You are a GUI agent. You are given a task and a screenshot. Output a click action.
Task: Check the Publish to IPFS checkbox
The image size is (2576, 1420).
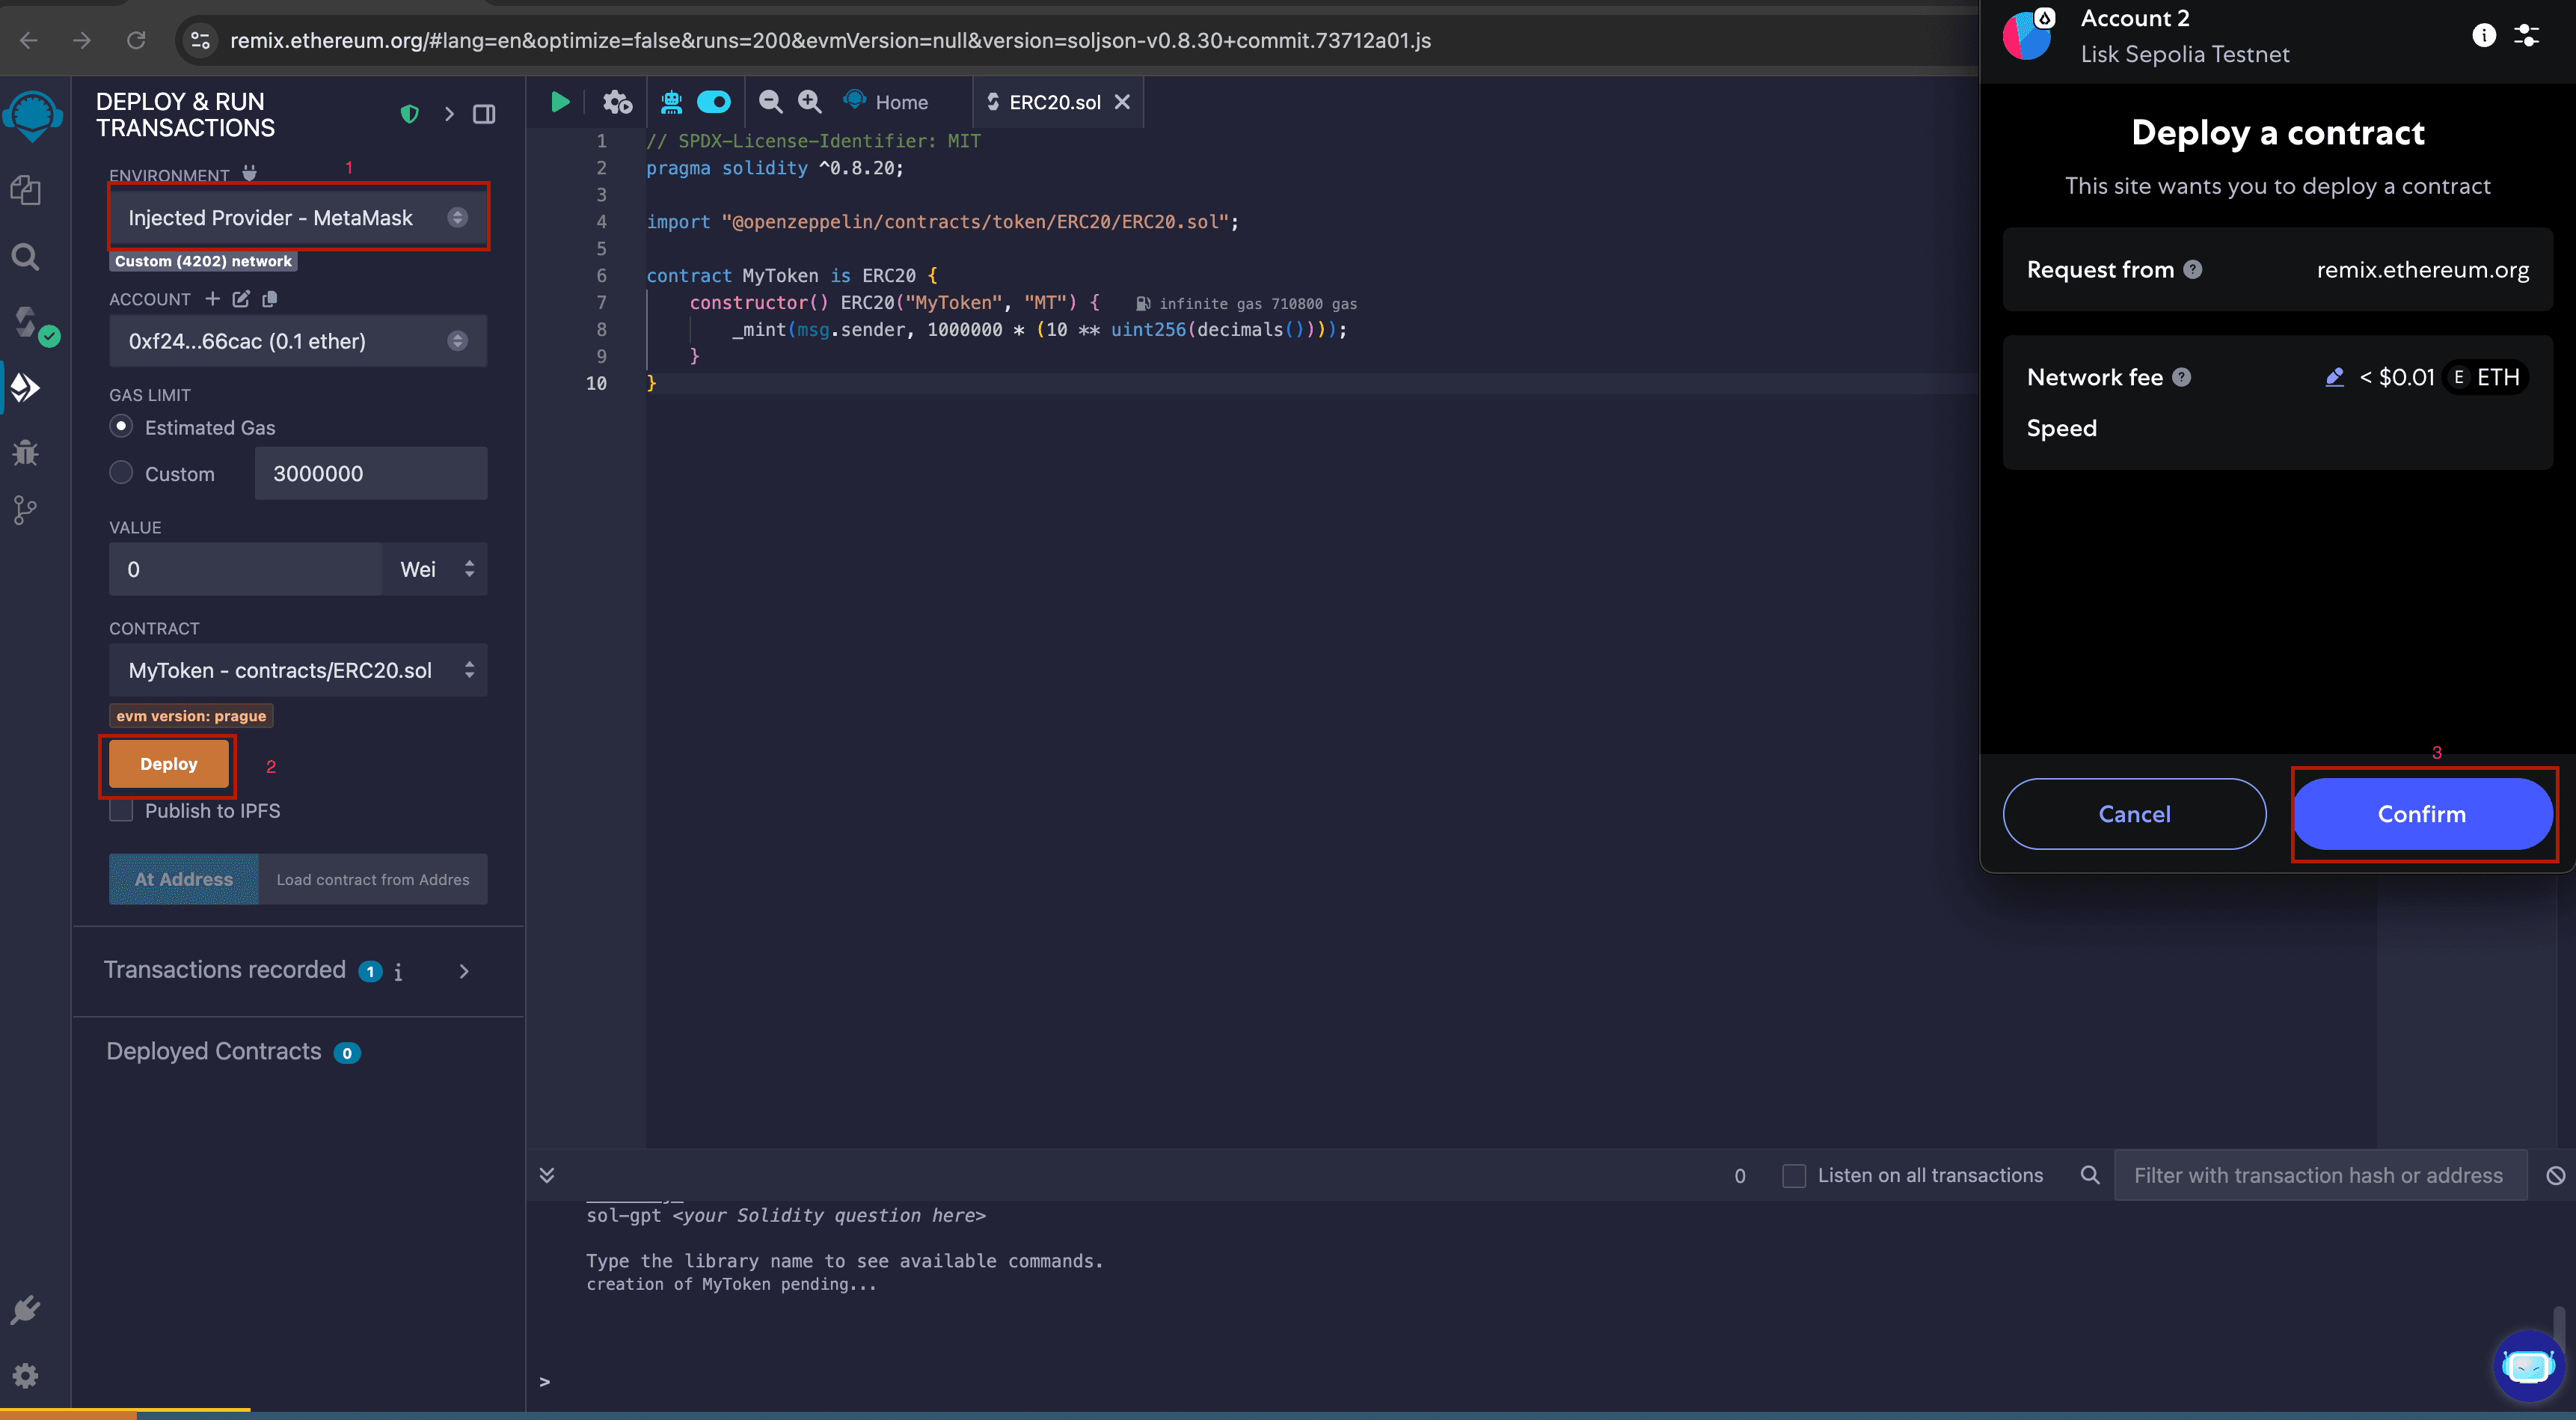[121, 810]
